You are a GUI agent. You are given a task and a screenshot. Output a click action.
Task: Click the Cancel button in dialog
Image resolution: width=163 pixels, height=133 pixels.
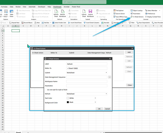point(107,109)
